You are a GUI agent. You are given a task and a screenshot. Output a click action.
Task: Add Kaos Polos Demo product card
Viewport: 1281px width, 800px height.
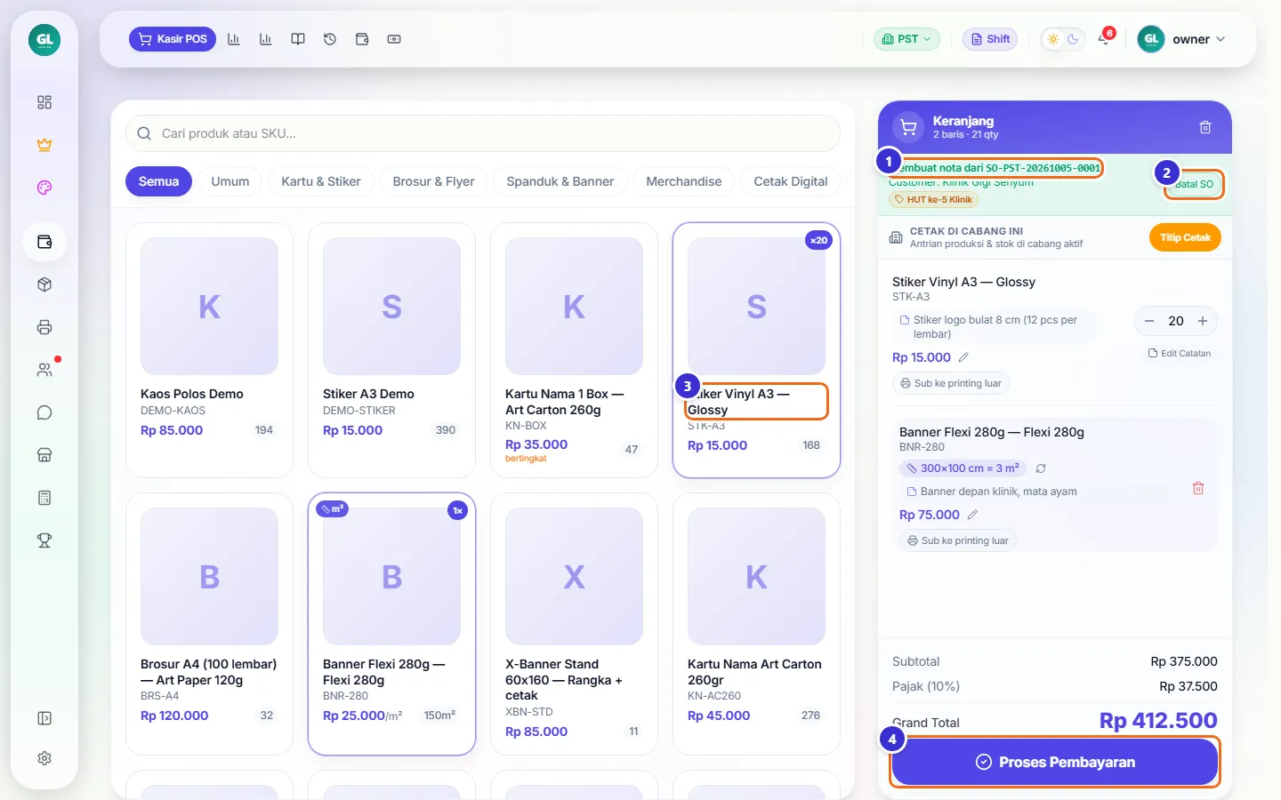pos(209,350)
